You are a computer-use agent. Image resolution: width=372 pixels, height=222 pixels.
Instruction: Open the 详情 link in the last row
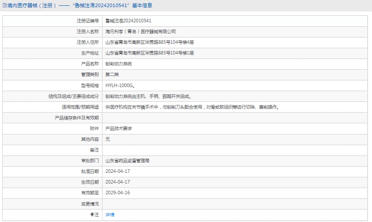110,215
